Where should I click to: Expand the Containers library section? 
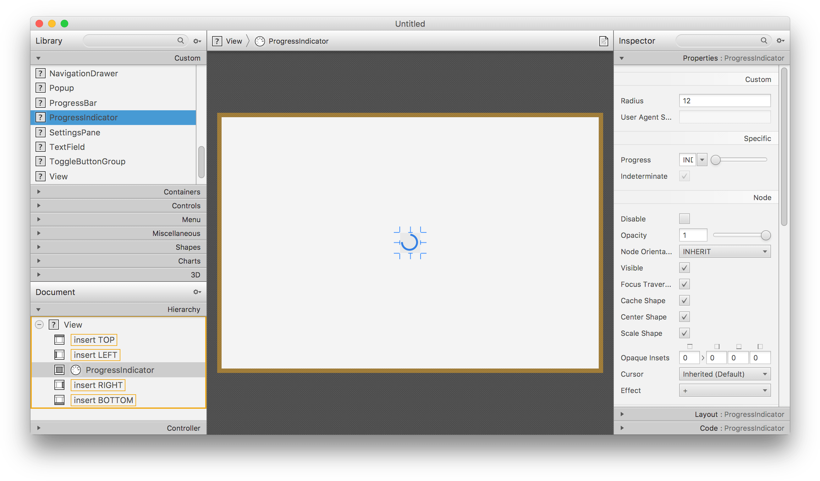tap(38, 192)
